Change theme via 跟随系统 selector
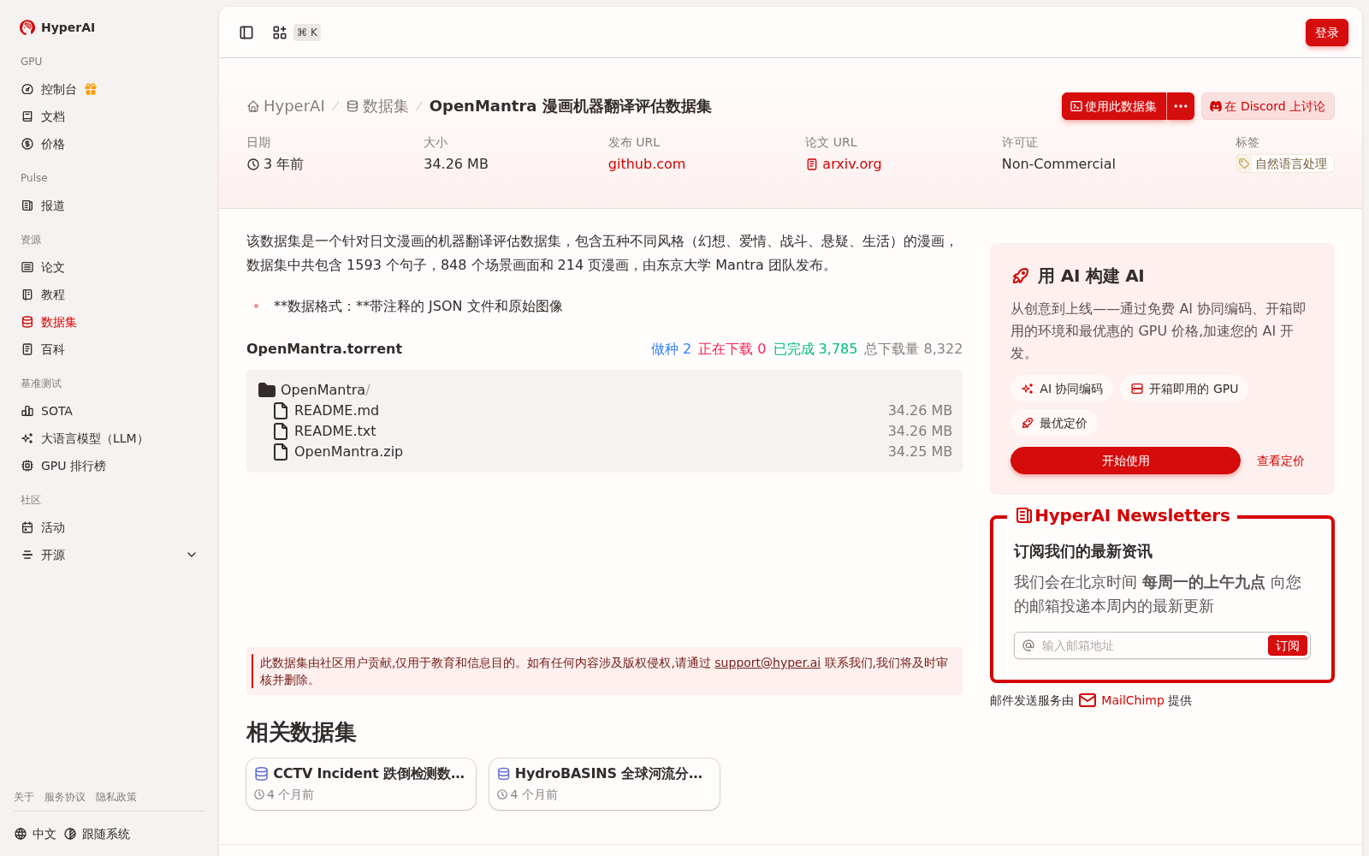Screen dimensions: 1369x856 [97, 834]
